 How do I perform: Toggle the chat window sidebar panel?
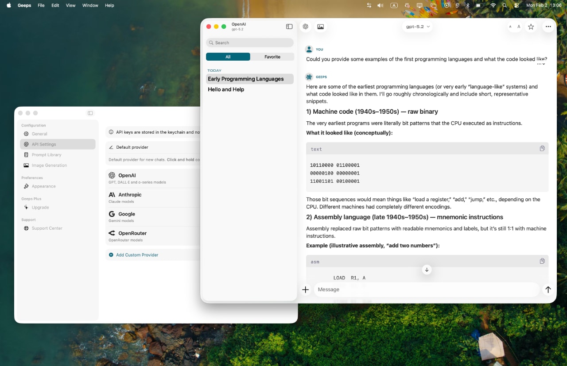289,27
